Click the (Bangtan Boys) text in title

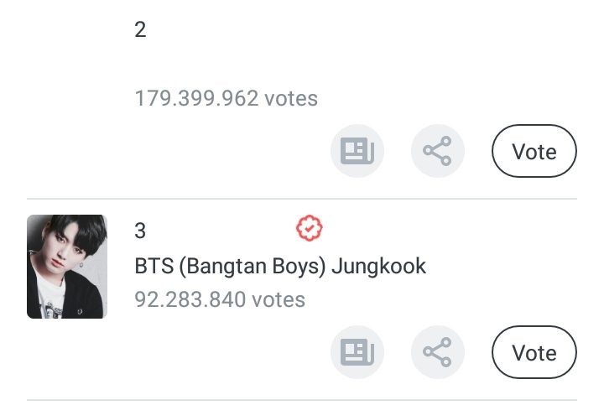(x=253, y=267)
